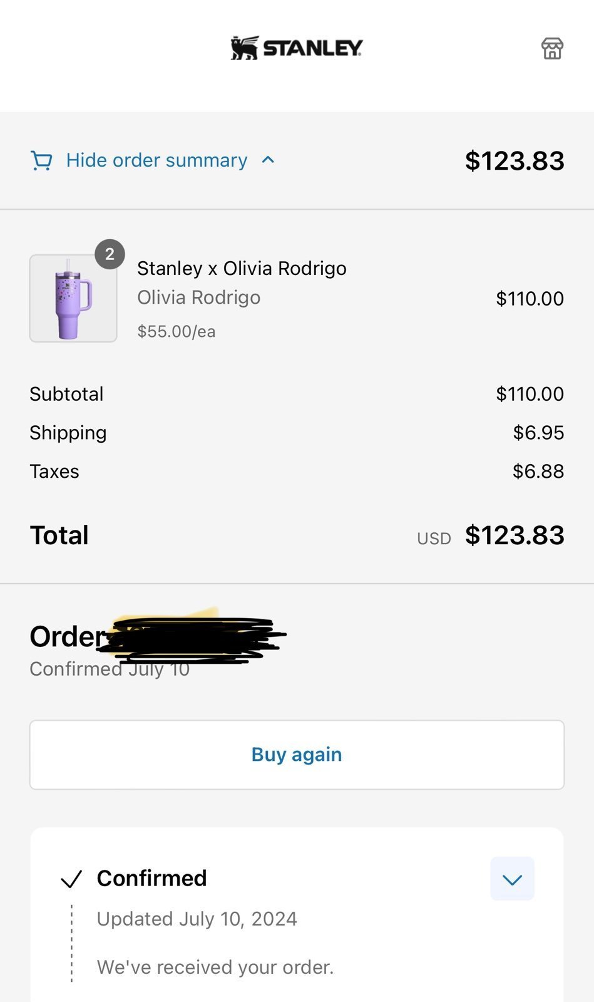
Task: Click Hide order summary link
Action: click(156, 160)
